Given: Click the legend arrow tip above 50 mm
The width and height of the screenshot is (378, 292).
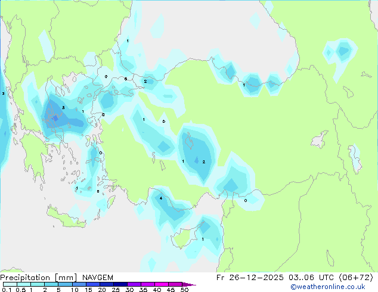Looking at the screenshot, I should (x=189, y=284).
